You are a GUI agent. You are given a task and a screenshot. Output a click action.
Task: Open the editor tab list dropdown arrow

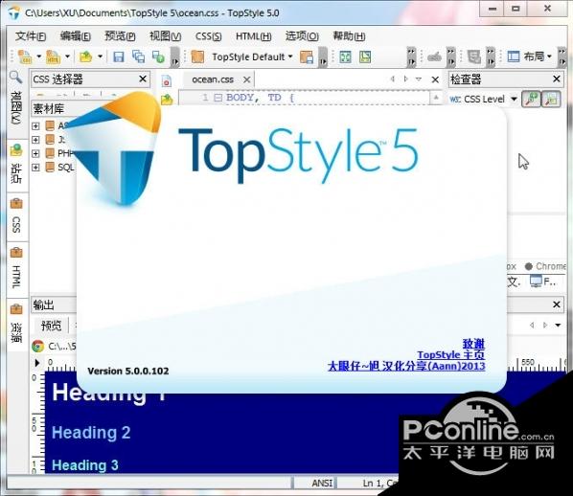419,79
